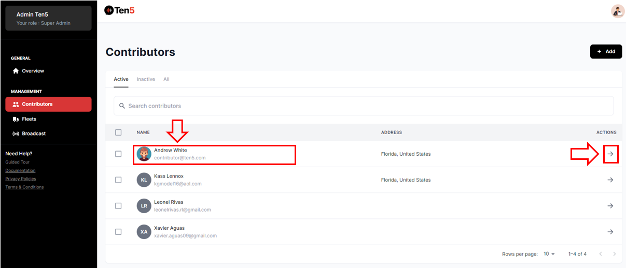Open Broadcast from the sidebar

pos(33,133)
